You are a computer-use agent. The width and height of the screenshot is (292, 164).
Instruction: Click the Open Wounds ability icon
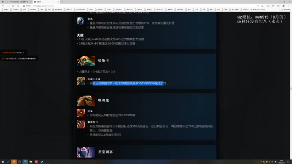[81, 124]
